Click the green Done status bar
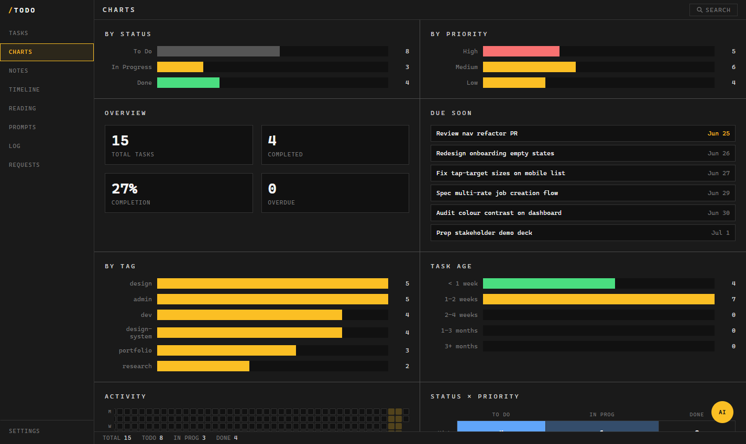The width and height of the screenshot is (746, 444). pyautogui.click(x=188, y=83)
